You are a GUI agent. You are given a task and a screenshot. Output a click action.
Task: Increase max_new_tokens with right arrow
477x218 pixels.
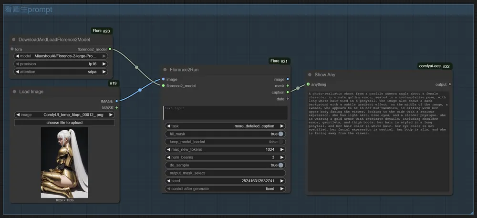click(x=282, y=149)
